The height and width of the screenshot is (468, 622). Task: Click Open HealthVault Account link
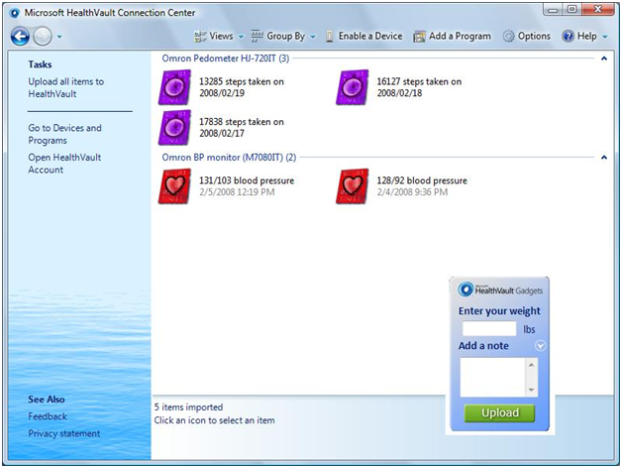click(x=64, y=164)
